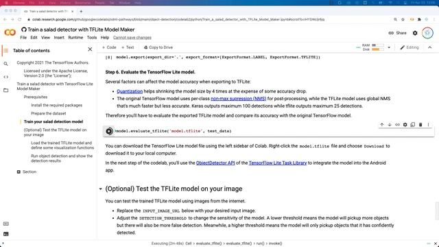Click the model.evaluate_tflite code line

[174, 131]
